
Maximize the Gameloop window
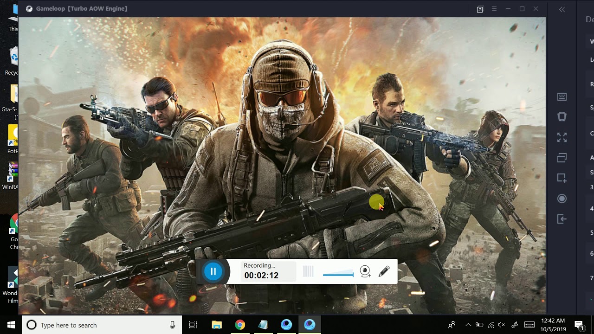(522, 9)
